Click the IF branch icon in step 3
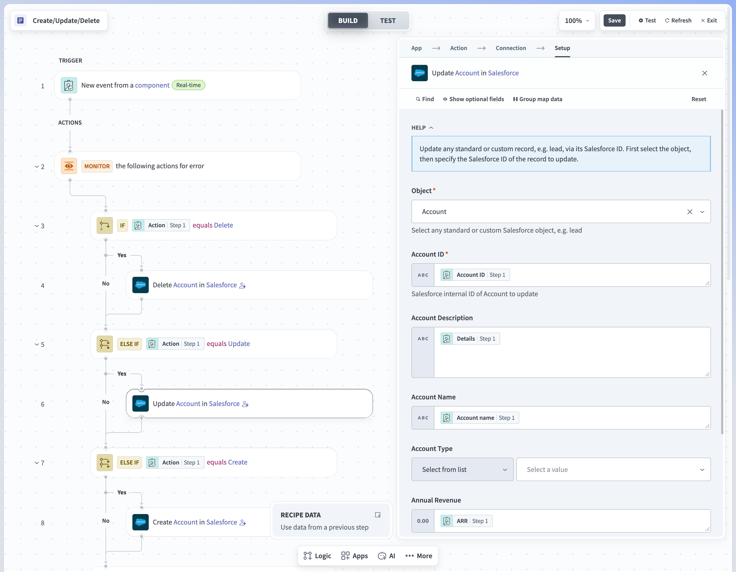 [x=105, y=225]
